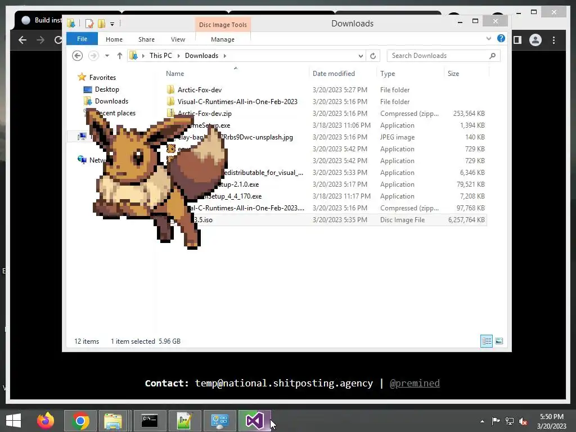Expand the ribbon with the chevron

click(x=489, y=38)
